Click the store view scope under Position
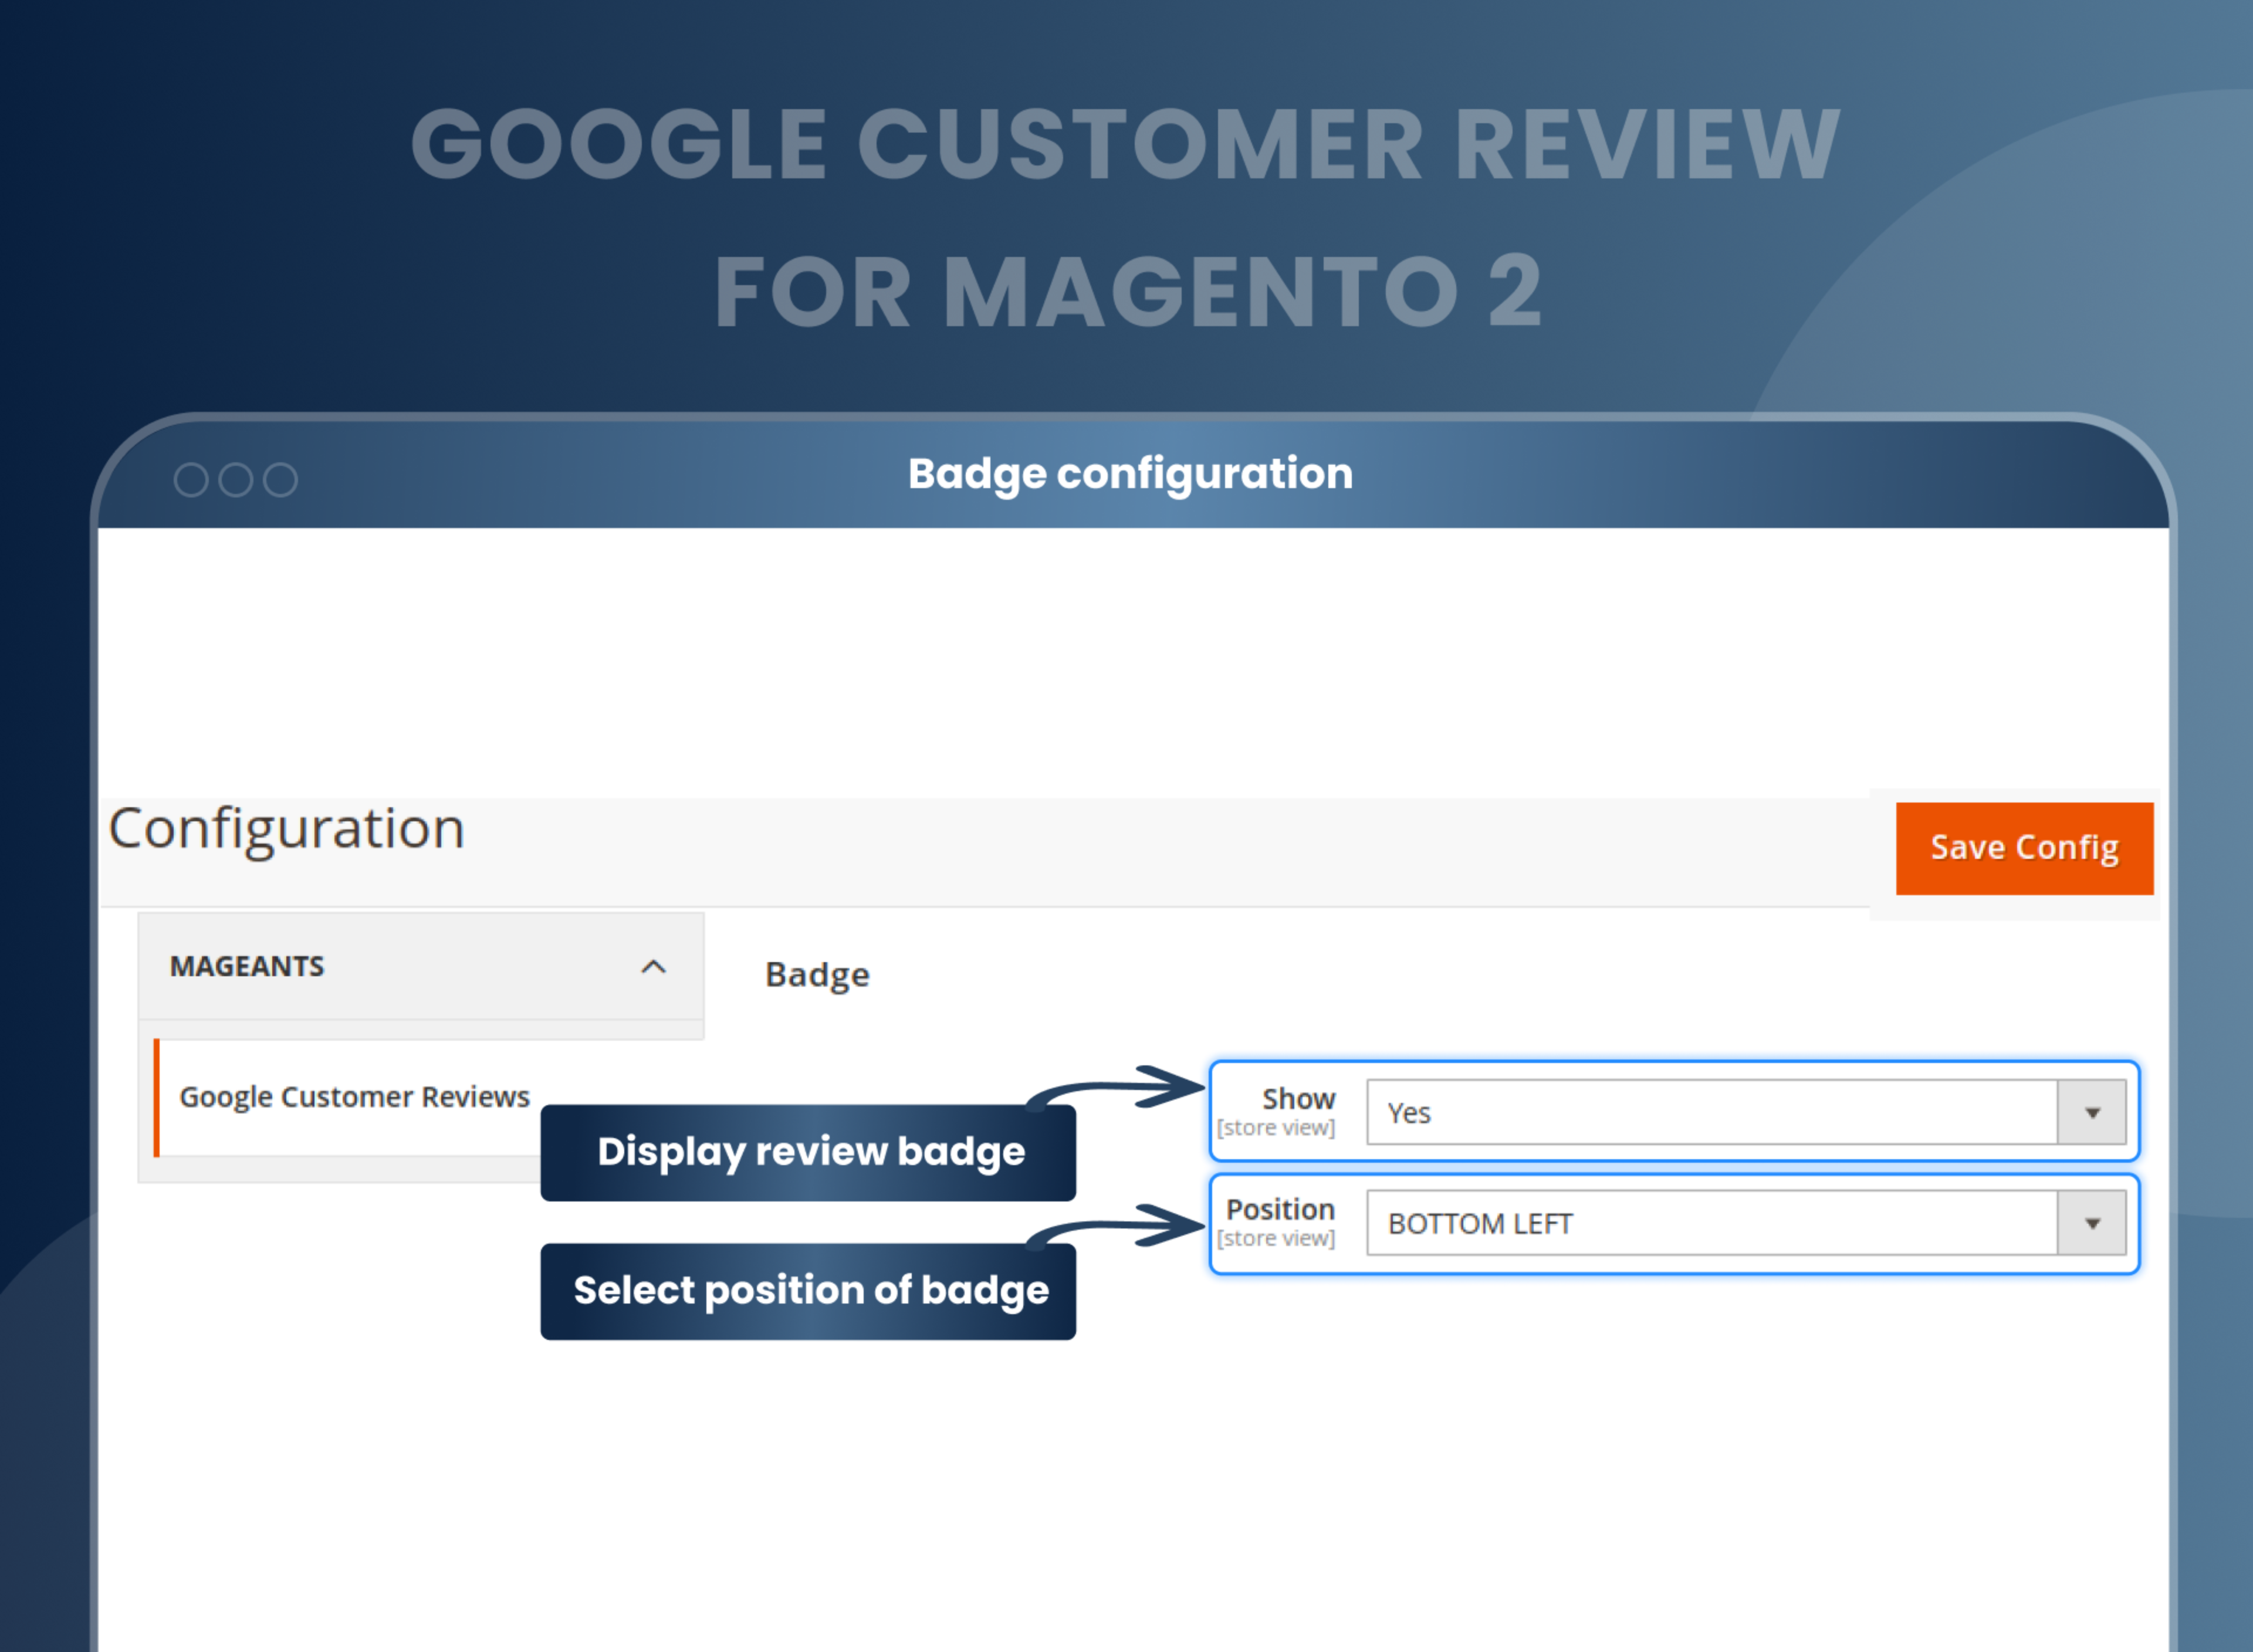 point(1276,1238)
